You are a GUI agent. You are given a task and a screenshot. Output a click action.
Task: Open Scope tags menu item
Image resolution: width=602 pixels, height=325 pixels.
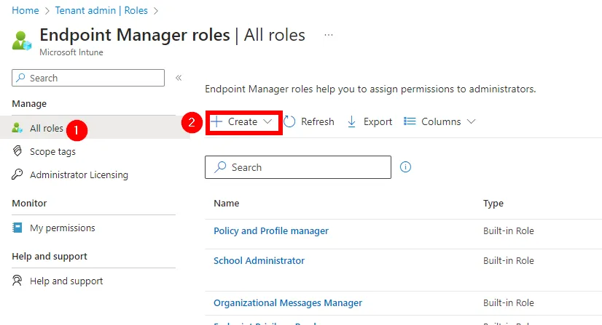click(52, 151)
